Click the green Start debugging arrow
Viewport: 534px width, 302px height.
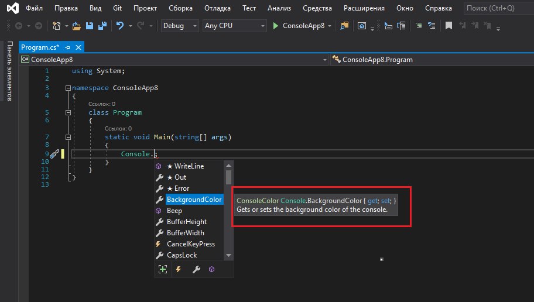[x=276, y=26]
